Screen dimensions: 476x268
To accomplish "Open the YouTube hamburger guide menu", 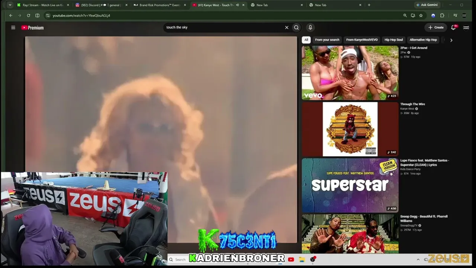I will pos(13,28).
